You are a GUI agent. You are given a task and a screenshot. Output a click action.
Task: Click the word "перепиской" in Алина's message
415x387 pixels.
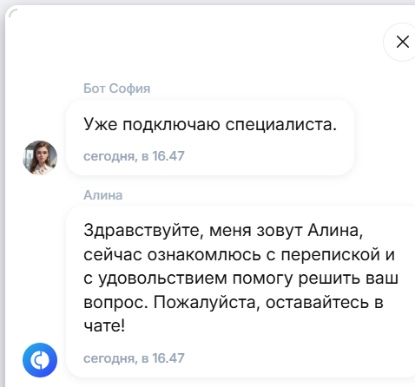330,255
